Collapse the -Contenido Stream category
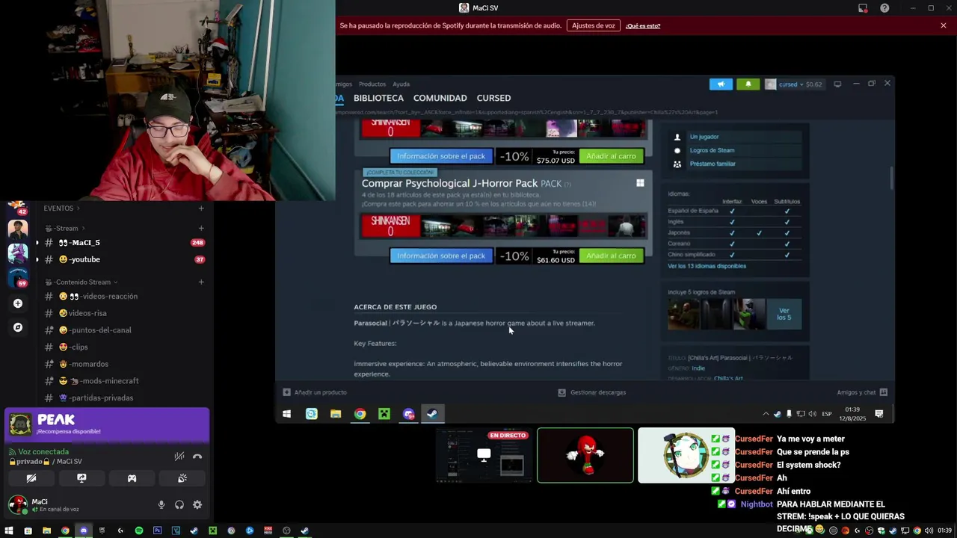The height and width of the screenshot is (538, 957). click(x=82, y=282)
